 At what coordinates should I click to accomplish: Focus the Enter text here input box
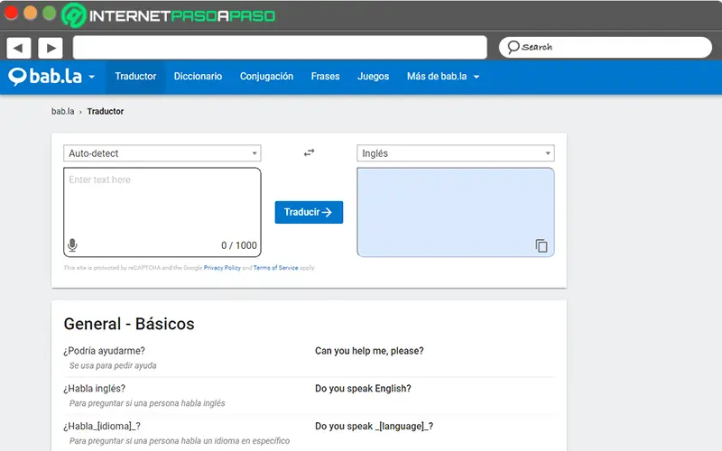tap(162, 212)
